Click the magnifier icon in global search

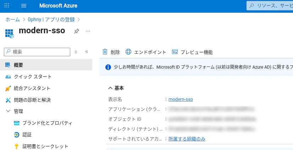pyautogui.click(x=252, y=6)
